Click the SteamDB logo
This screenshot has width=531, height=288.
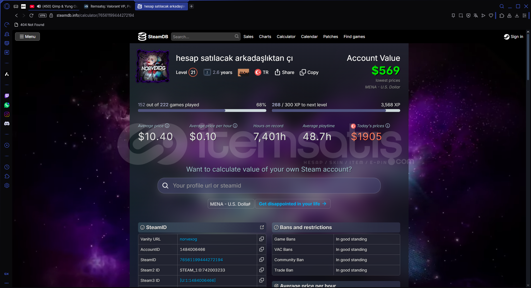coord(153,37)
